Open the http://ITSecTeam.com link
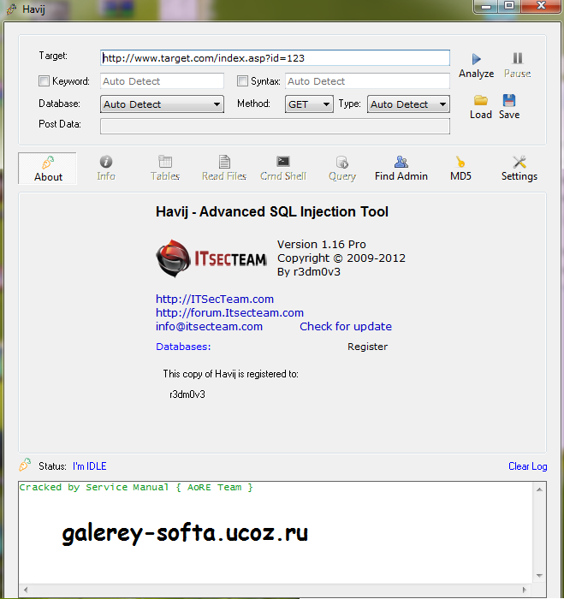Viewport: 564px width, 599px height. (215, 299)
